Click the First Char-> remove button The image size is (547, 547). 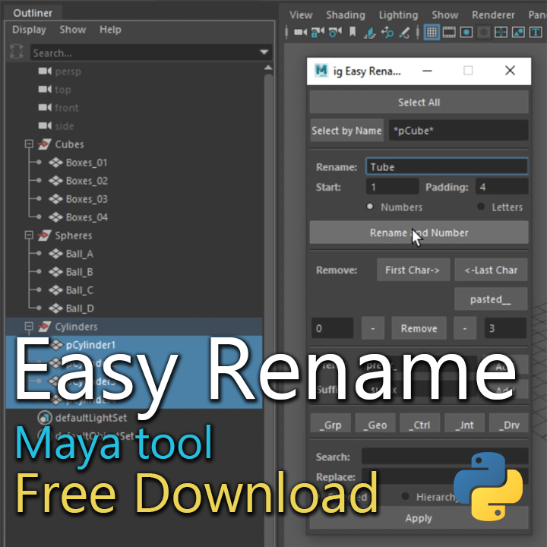(413, 270)
